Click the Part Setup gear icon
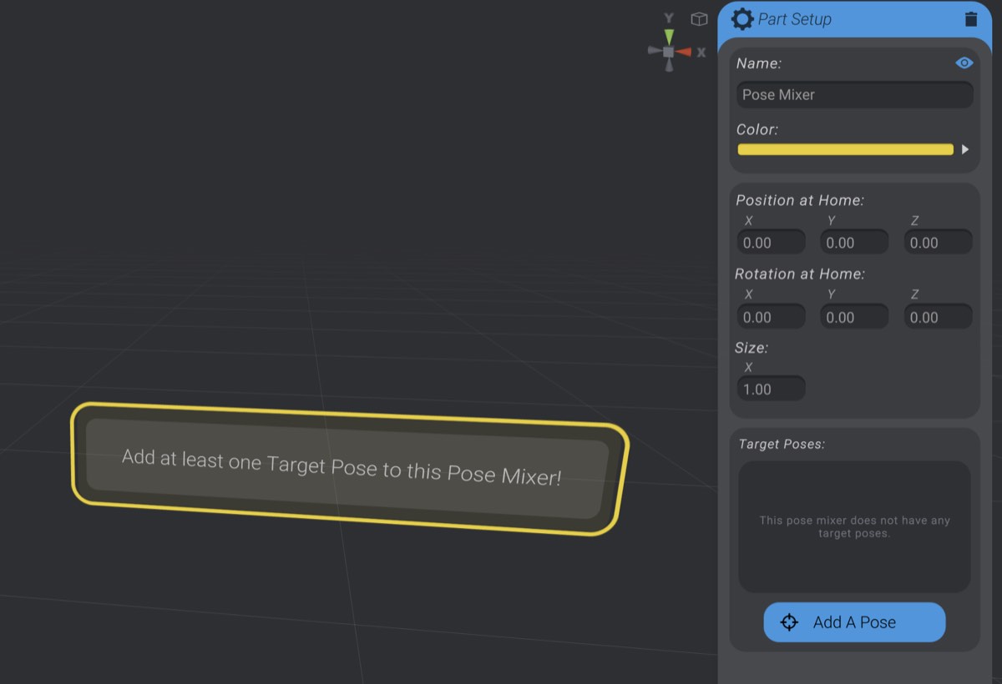1002x684 pixels. pyautogui.click(x=741, y=18)
